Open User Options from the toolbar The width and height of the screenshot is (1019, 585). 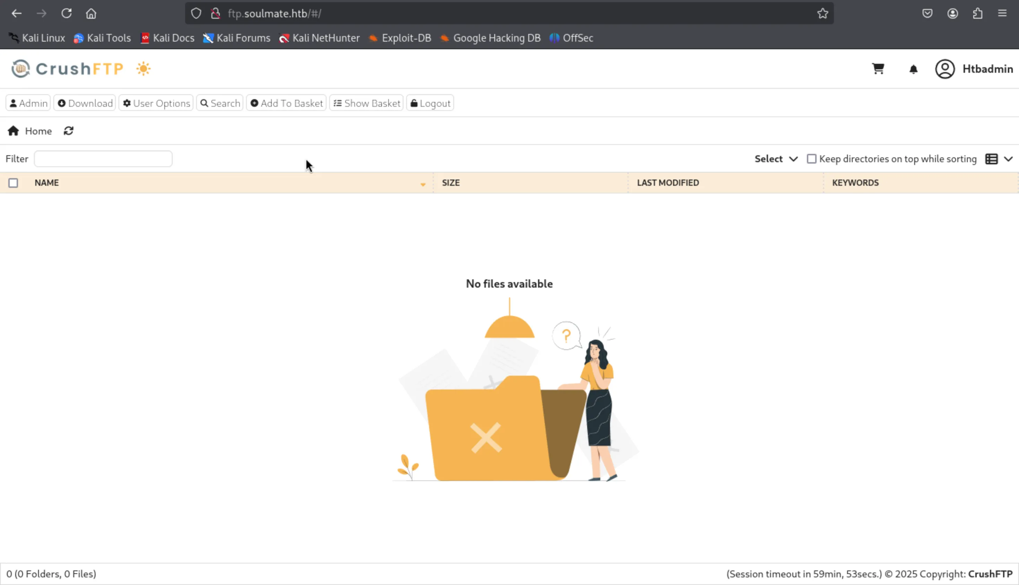tap(156, 103)
